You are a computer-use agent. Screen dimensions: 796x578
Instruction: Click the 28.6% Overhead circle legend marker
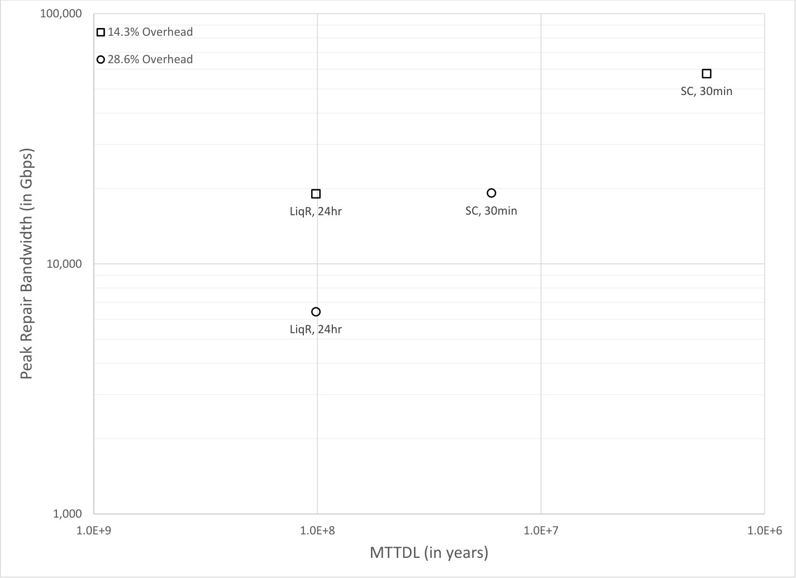click(101, 60)
